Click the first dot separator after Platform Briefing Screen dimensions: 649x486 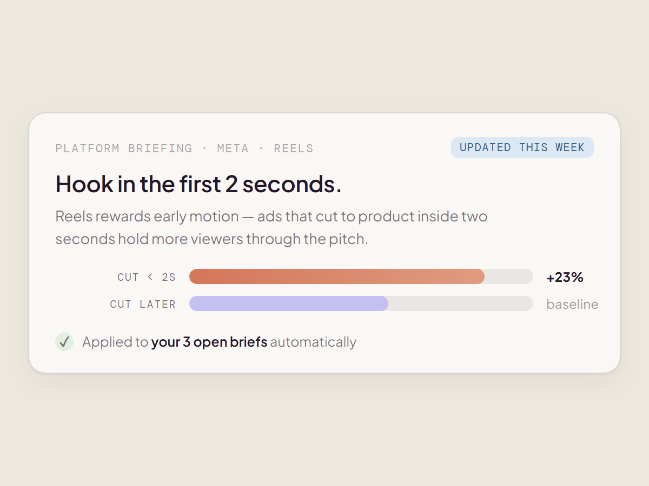pyautogui.click(x=204, y=148)
